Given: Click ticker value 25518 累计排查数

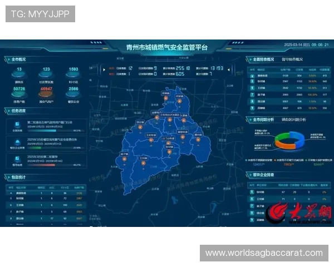Looking at the screenshot, I should [x=183, y=68].
